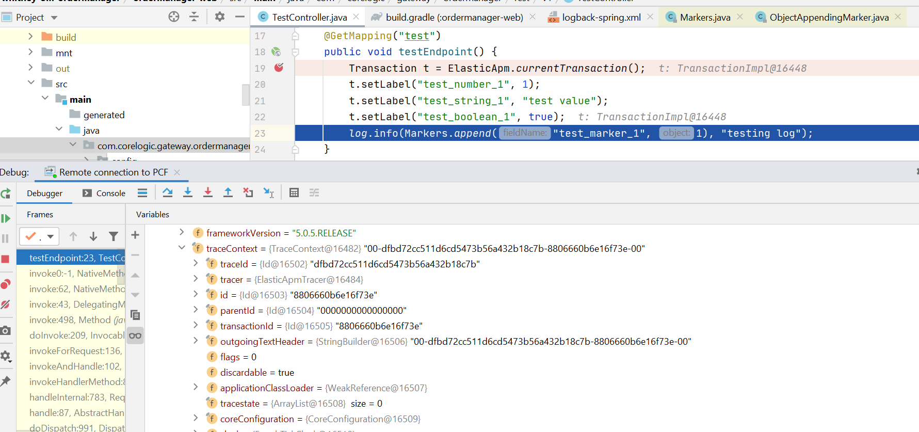
Task: Open logback-spring.xml tab
Action: point(601,17)
